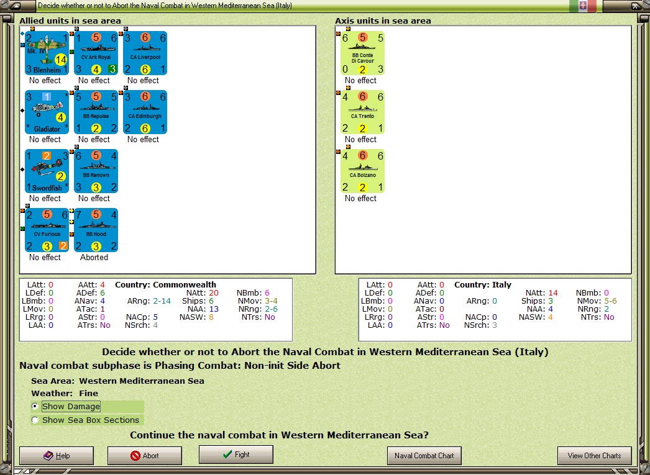
Task: Click the Axis units list panel
Action: (x=483, y=150)
